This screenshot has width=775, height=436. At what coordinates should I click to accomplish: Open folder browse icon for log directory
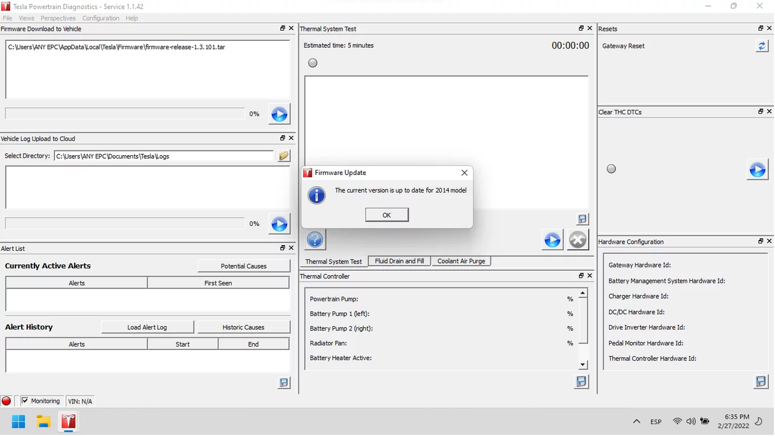coord(283,156)
